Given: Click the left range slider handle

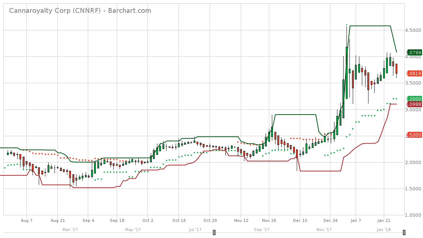Looking at the screenshot, I should (x=214, y=232).
